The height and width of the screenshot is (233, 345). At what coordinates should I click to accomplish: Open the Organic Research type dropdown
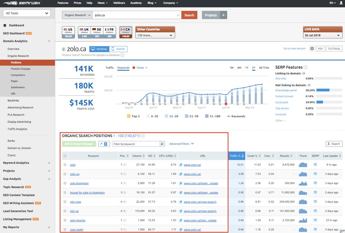(77, 15)
